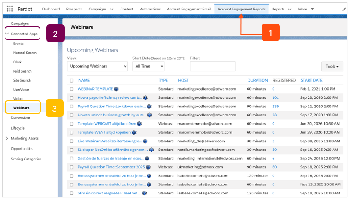Viewport: 349px width, 199px height.
Task: Click icon beside Template EVENT altijd kopiëren
Action: (134, 132)
